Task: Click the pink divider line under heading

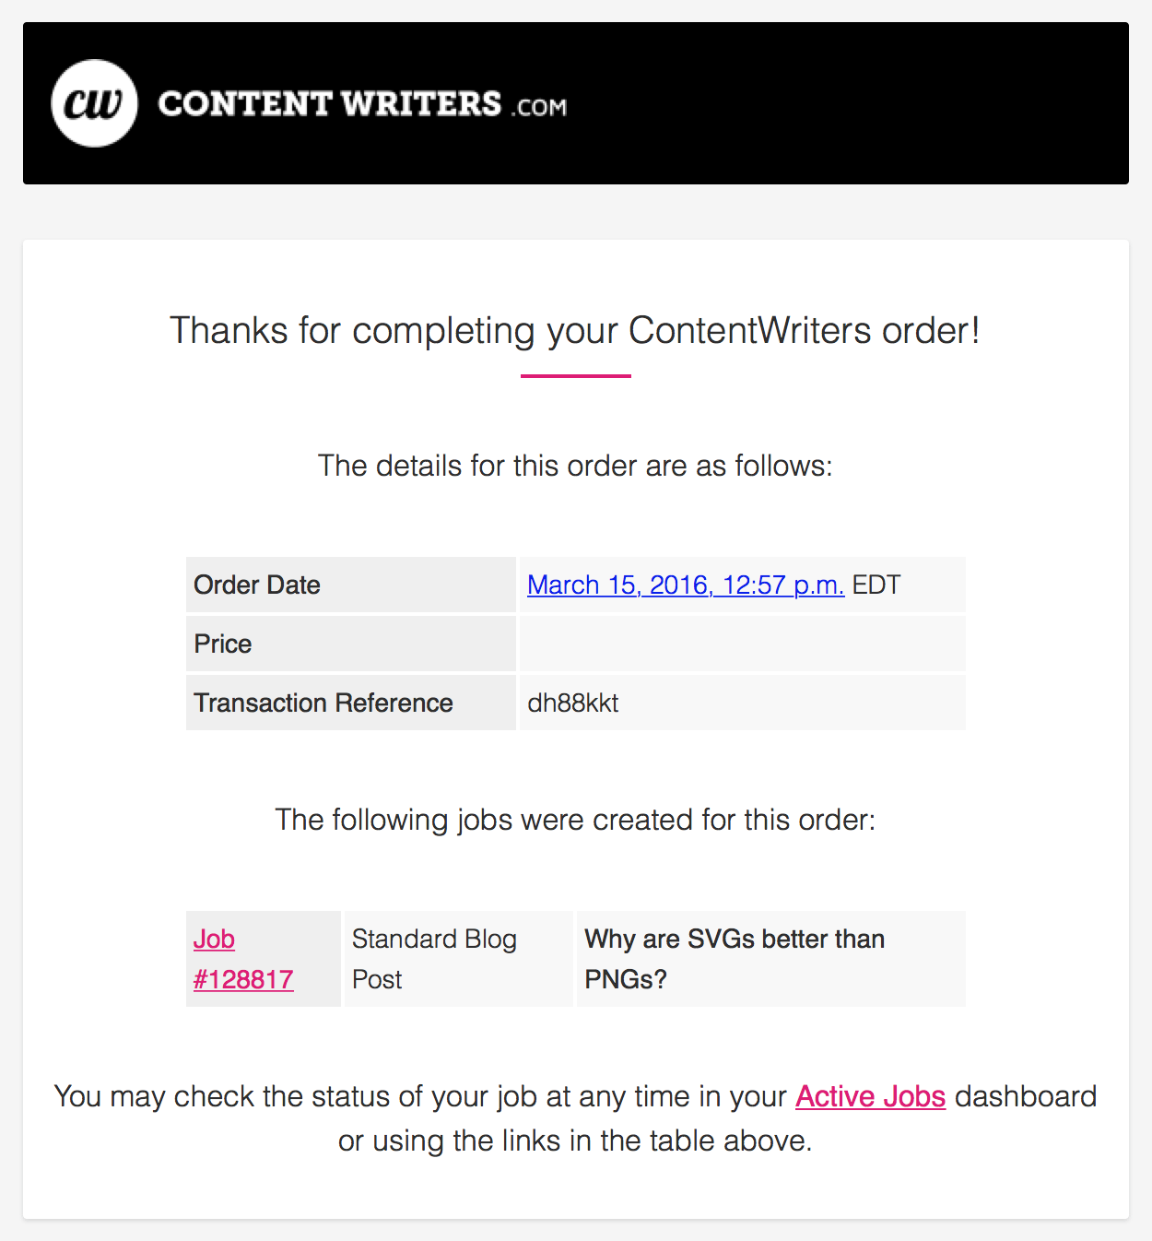Action: coord(576,376)
